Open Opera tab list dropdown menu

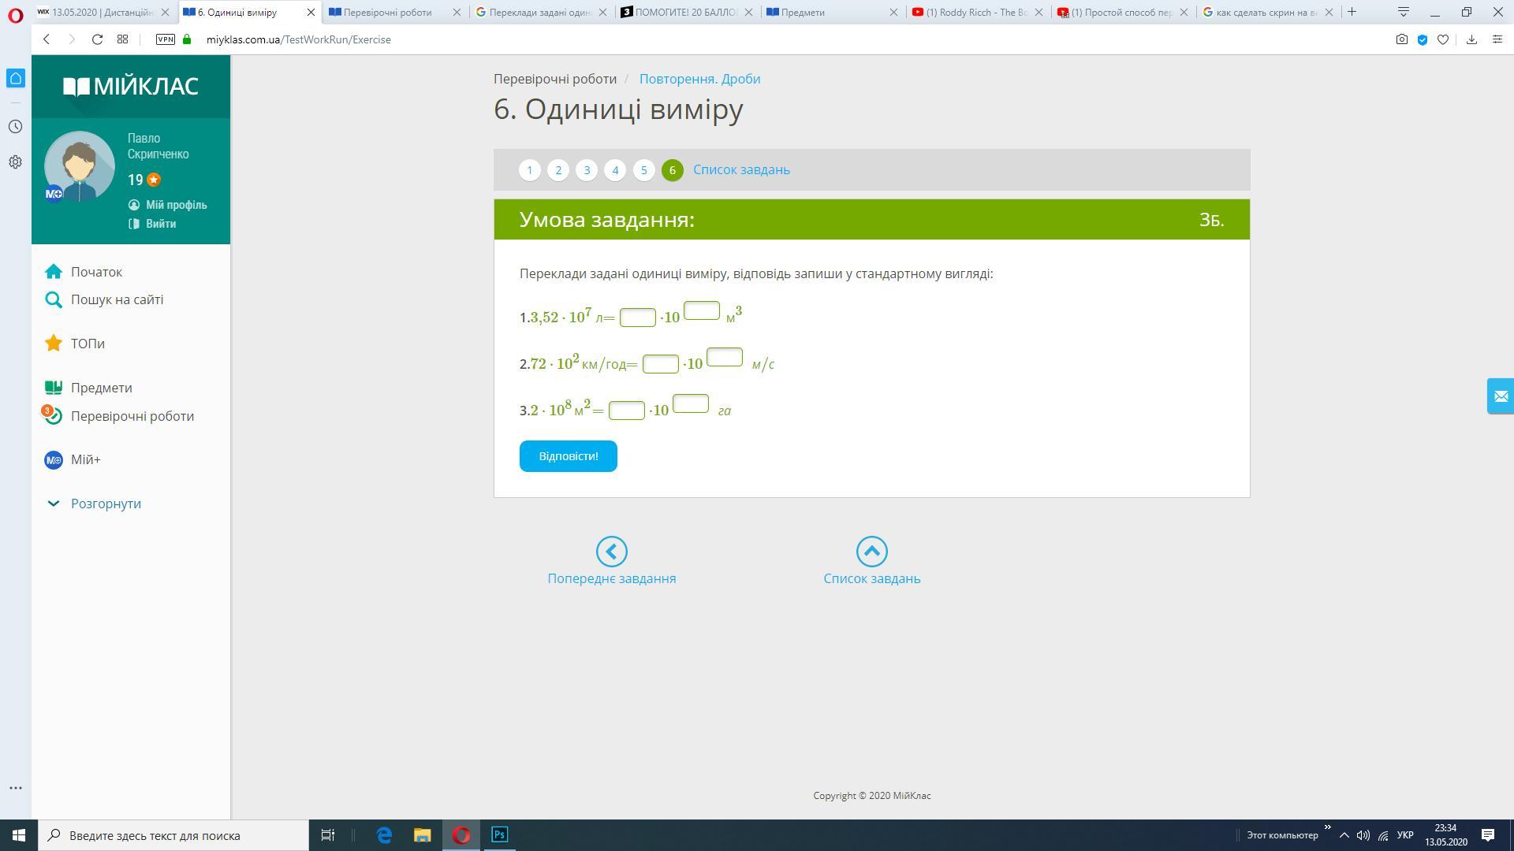tap(1403, 12)
